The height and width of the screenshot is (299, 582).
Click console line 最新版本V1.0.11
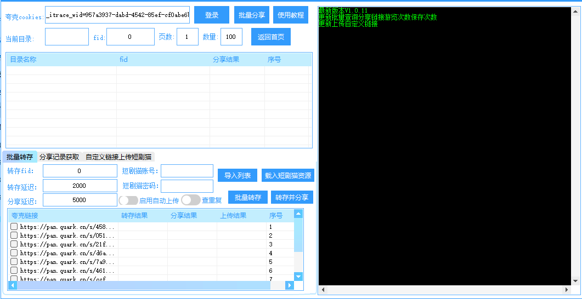coord(343,10)
